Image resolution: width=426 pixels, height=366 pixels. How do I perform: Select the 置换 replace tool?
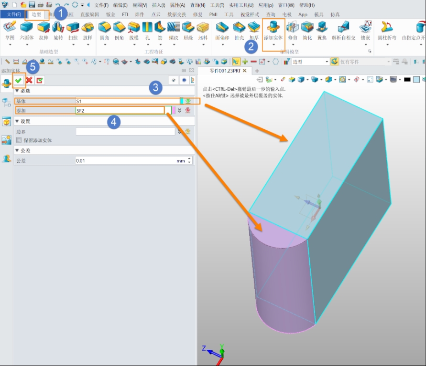[x=322, y=31]
